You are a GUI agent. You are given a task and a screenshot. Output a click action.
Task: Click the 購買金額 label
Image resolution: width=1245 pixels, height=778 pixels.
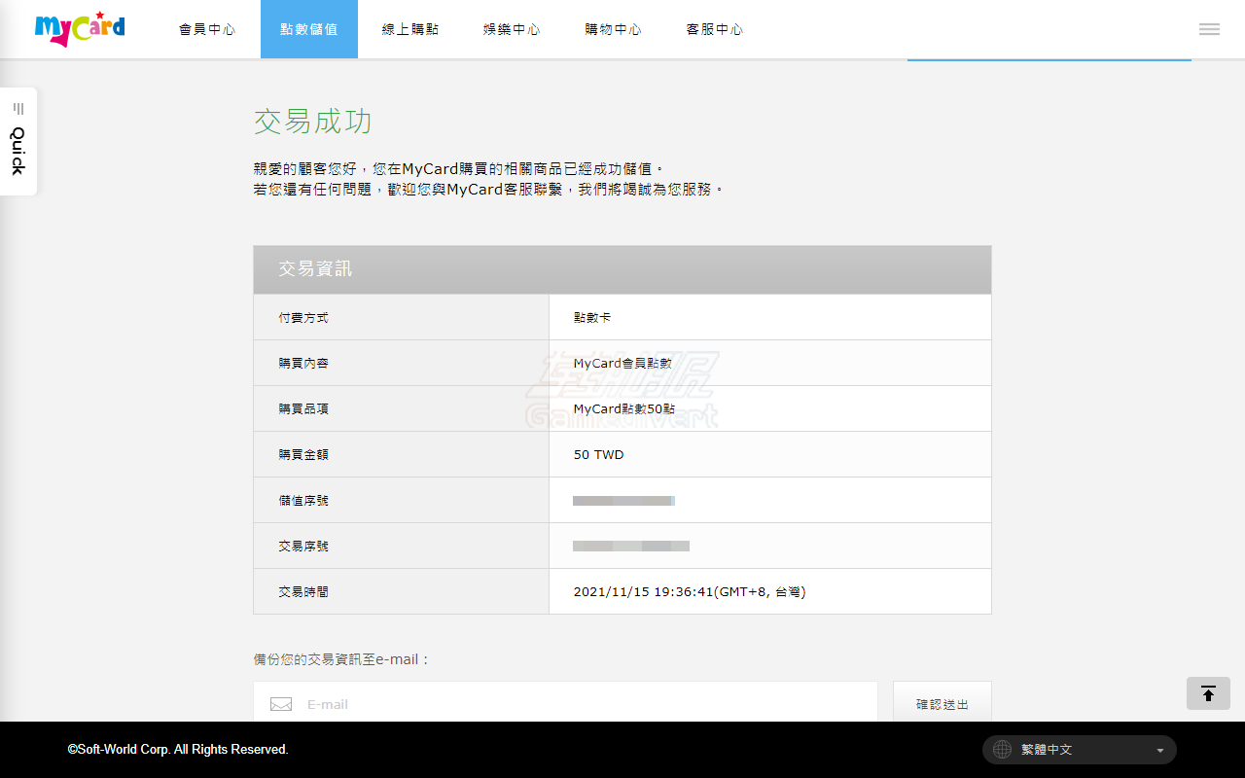tap(303, 455)
